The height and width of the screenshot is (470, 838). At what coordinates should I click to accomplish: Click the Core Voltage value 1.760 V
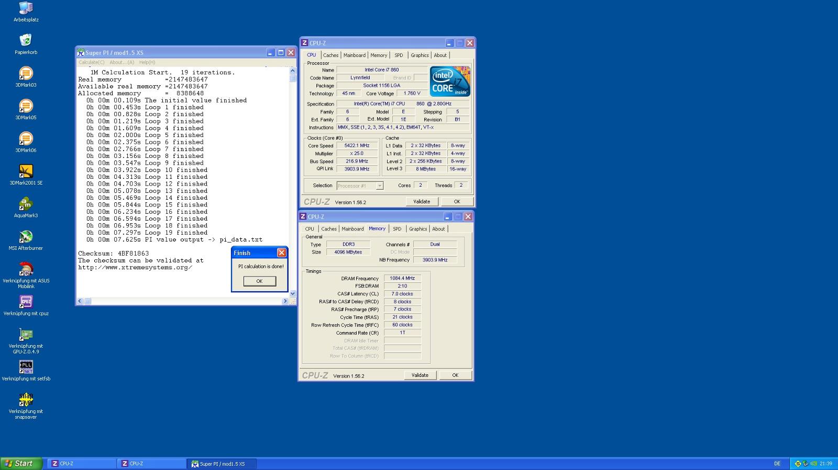[x=412, y=93]
